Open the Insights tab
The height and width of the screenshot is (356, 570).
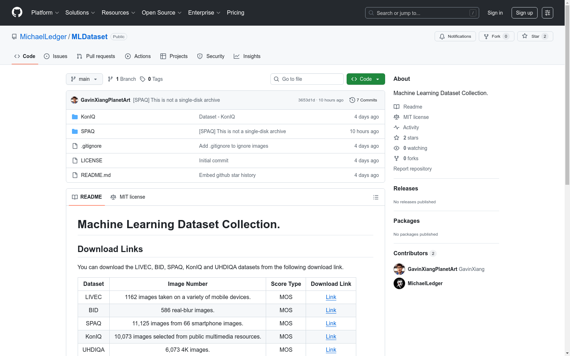pos(247,56)
